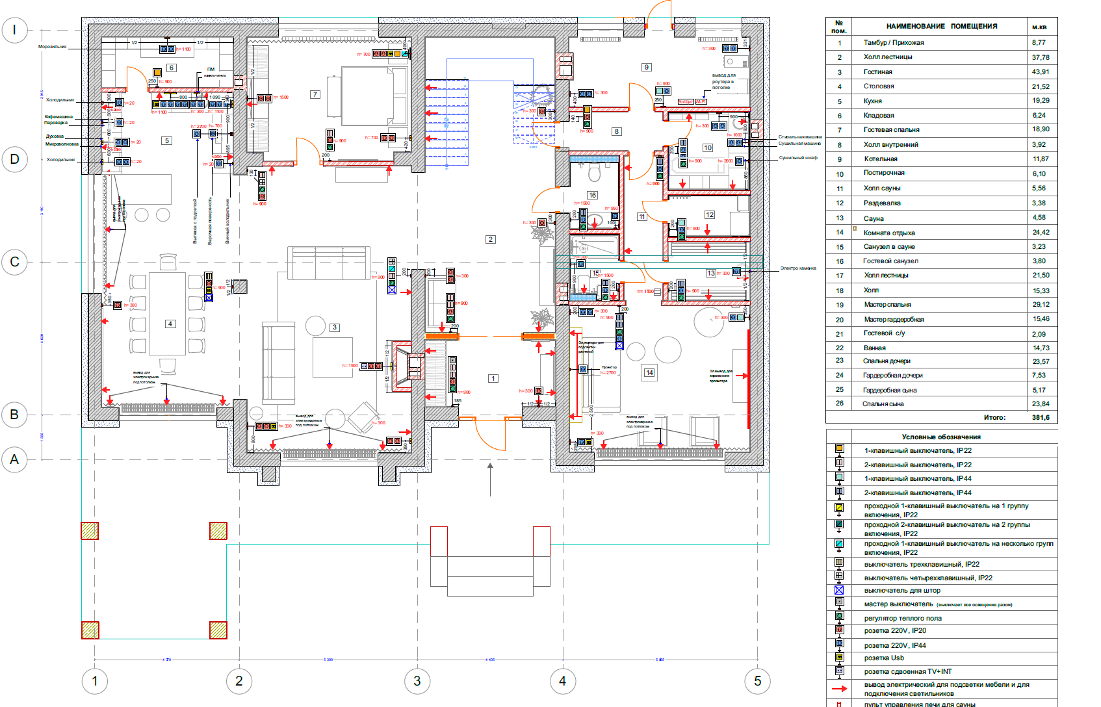Click room number tag 4 on the dining table
1101x707 pixels.
(170, 324)
